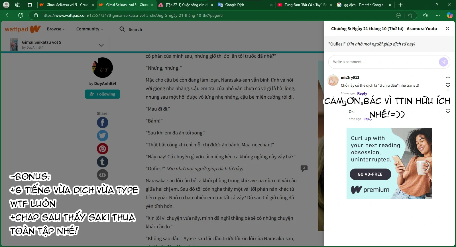Screen dimensions: 456x247
Task: Open the Wattpad premium logo in the ad
Action: pos(370,190)
